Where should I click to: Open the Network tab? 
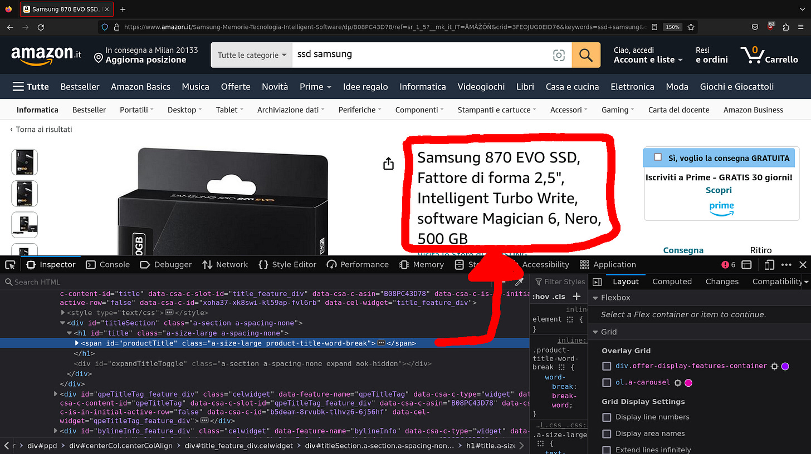click(x=225, y=265)
